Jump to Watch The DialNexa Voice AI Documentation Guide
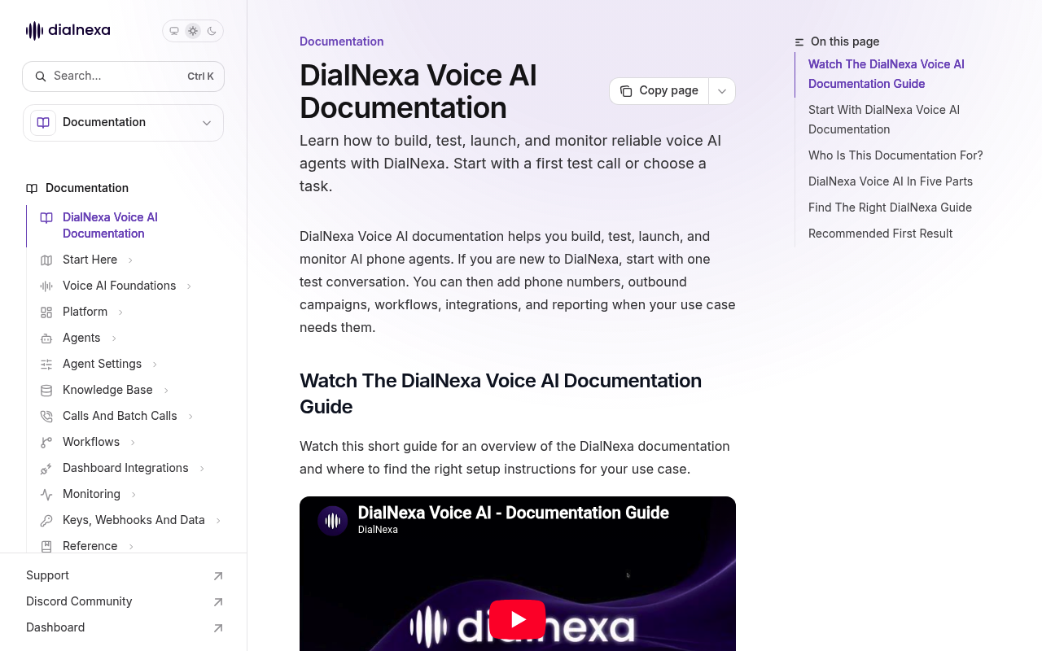The width and height of the screenshot is (1042, 651). (x=887, y=74)
